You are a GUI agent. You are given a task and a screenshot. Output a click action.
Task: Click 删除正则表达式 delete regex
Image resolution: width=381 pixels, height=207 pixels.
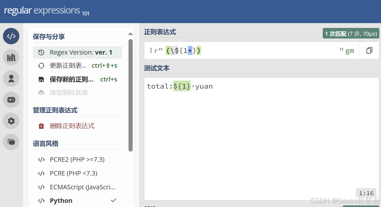point(77,126)
